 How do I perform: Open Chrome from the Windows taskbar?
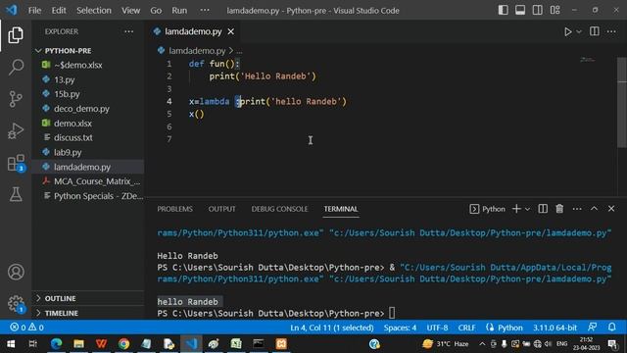click(124, 344)
